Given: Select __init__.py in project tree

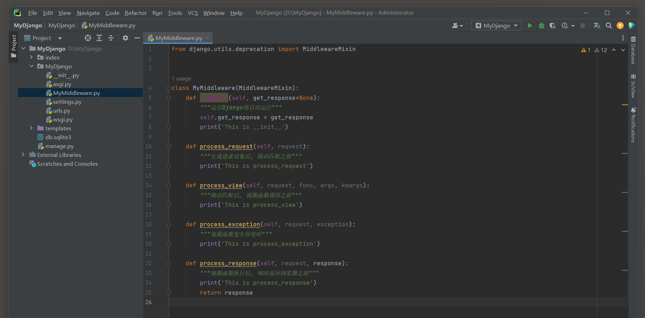Looking at the screenshot, I should point(62,75).
